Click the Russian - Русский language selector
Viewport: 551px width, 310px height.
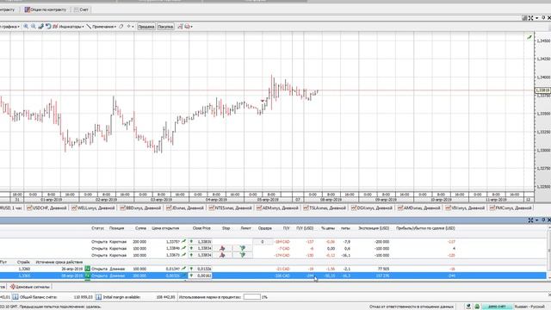pyautogui.click(x=529, y=307)
